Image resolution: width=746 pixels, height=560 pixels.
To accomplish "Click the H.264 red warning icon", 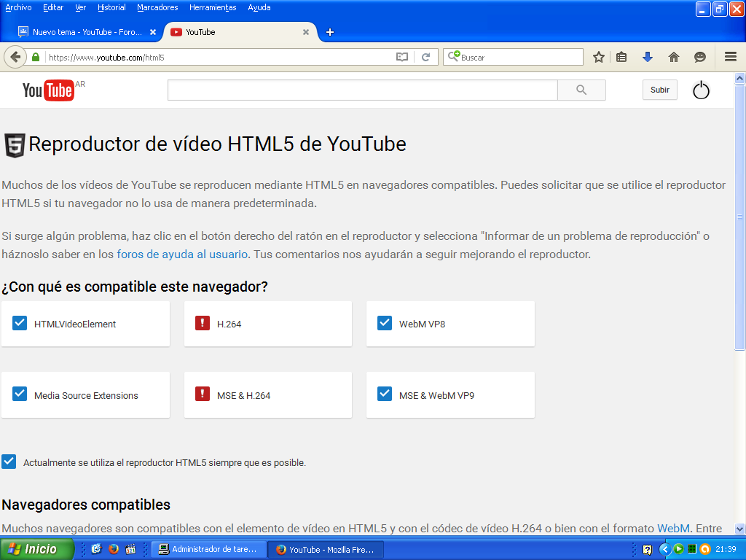I will (203, 323).
